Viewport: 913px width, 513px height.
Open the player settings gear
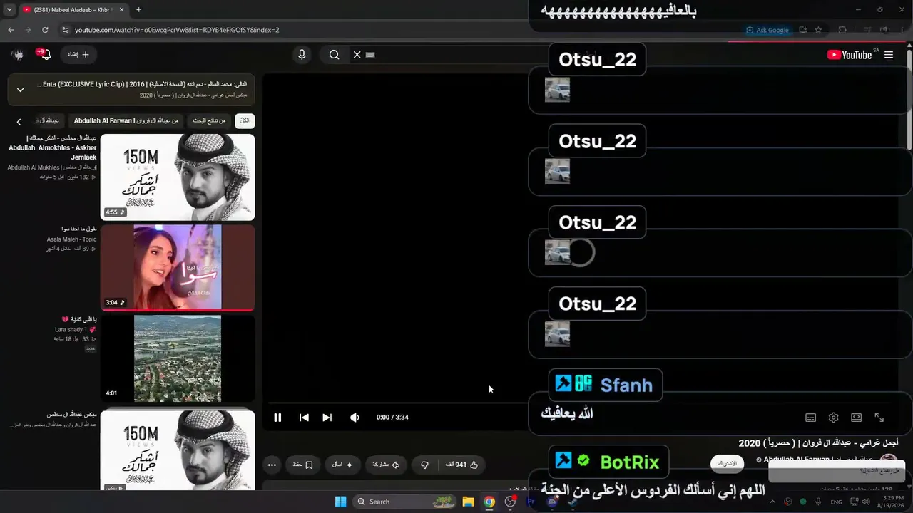point(833,418)
